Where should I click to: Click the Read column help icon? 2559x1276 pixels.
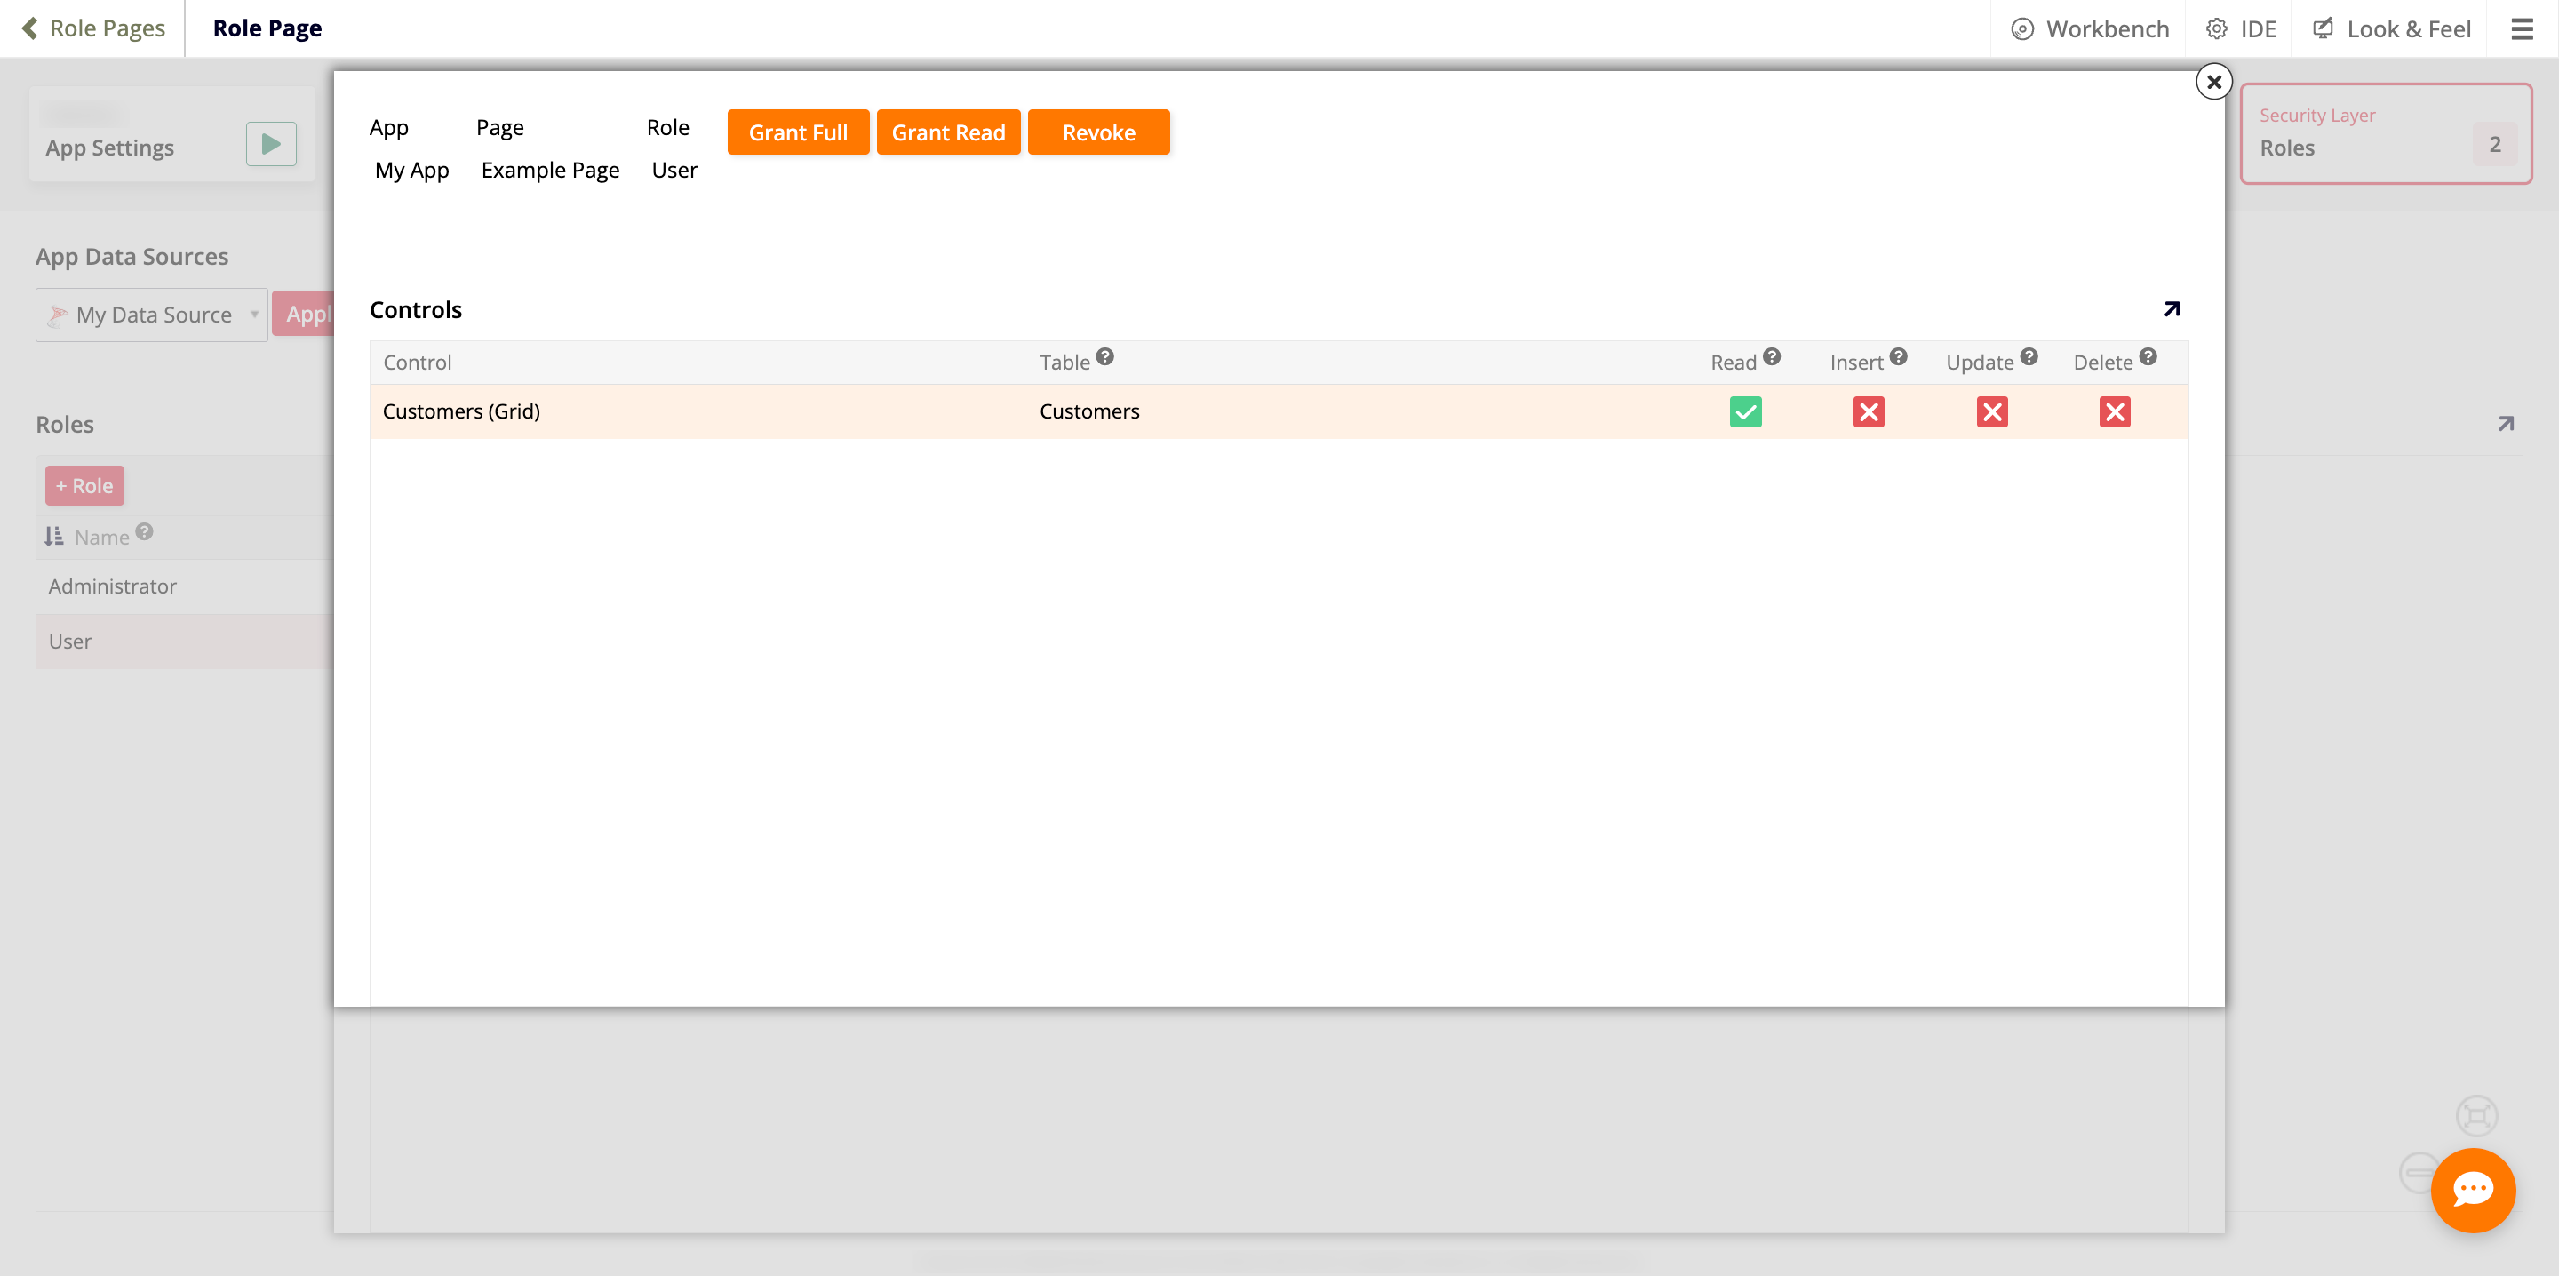pyautogui.click(x=1771, y=356)
